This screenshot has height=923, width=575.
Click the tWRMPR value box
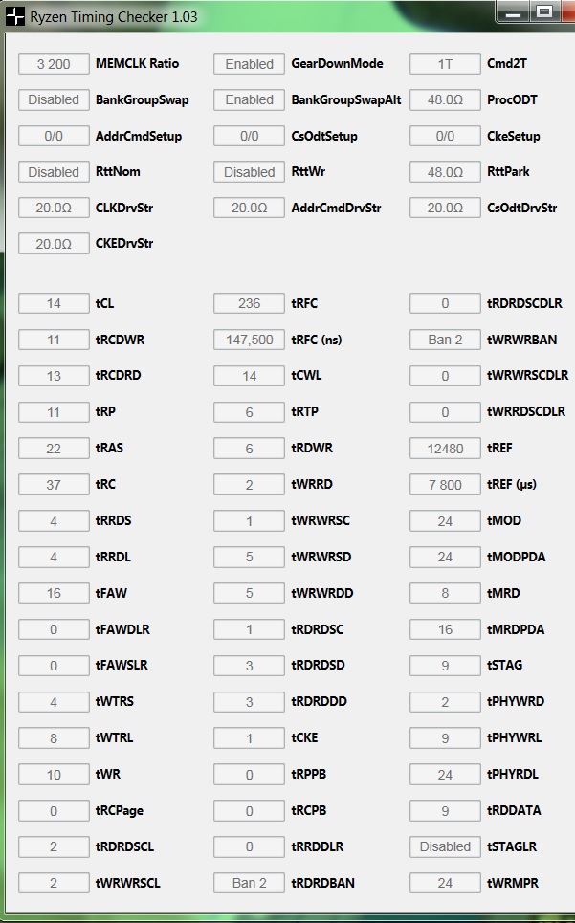[445, 883]
